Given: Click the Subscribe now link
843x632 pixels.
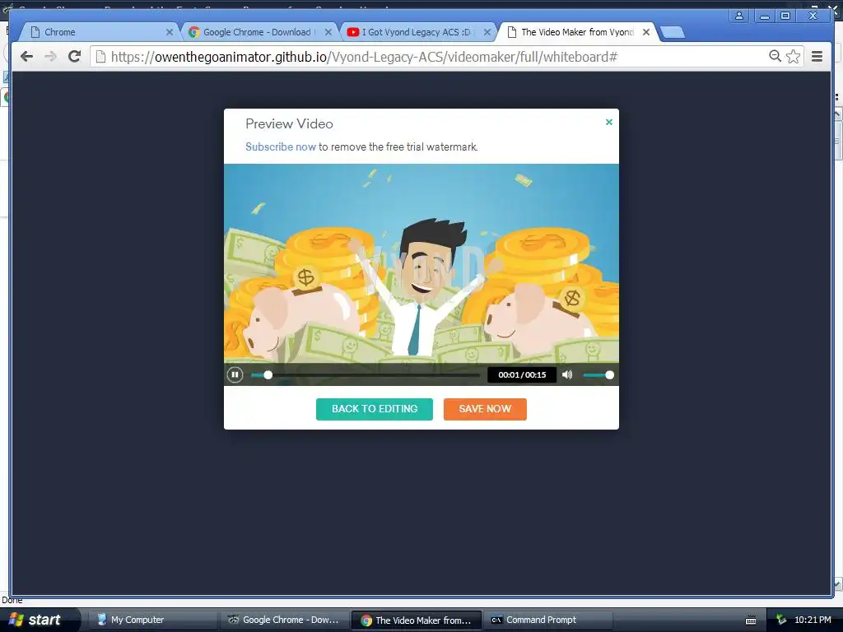Looking at the screenshot, I should tap(280, 146).
